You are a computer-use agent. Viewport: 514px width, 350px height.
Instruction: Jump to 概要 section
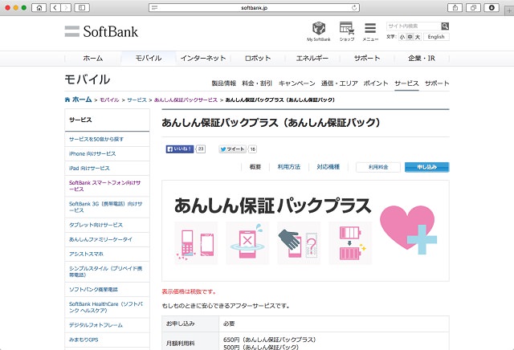tap(255, 167)
